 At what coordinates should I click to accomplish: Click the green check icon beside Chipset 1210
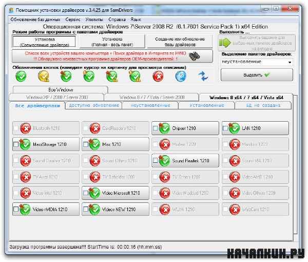coord(165,128)
